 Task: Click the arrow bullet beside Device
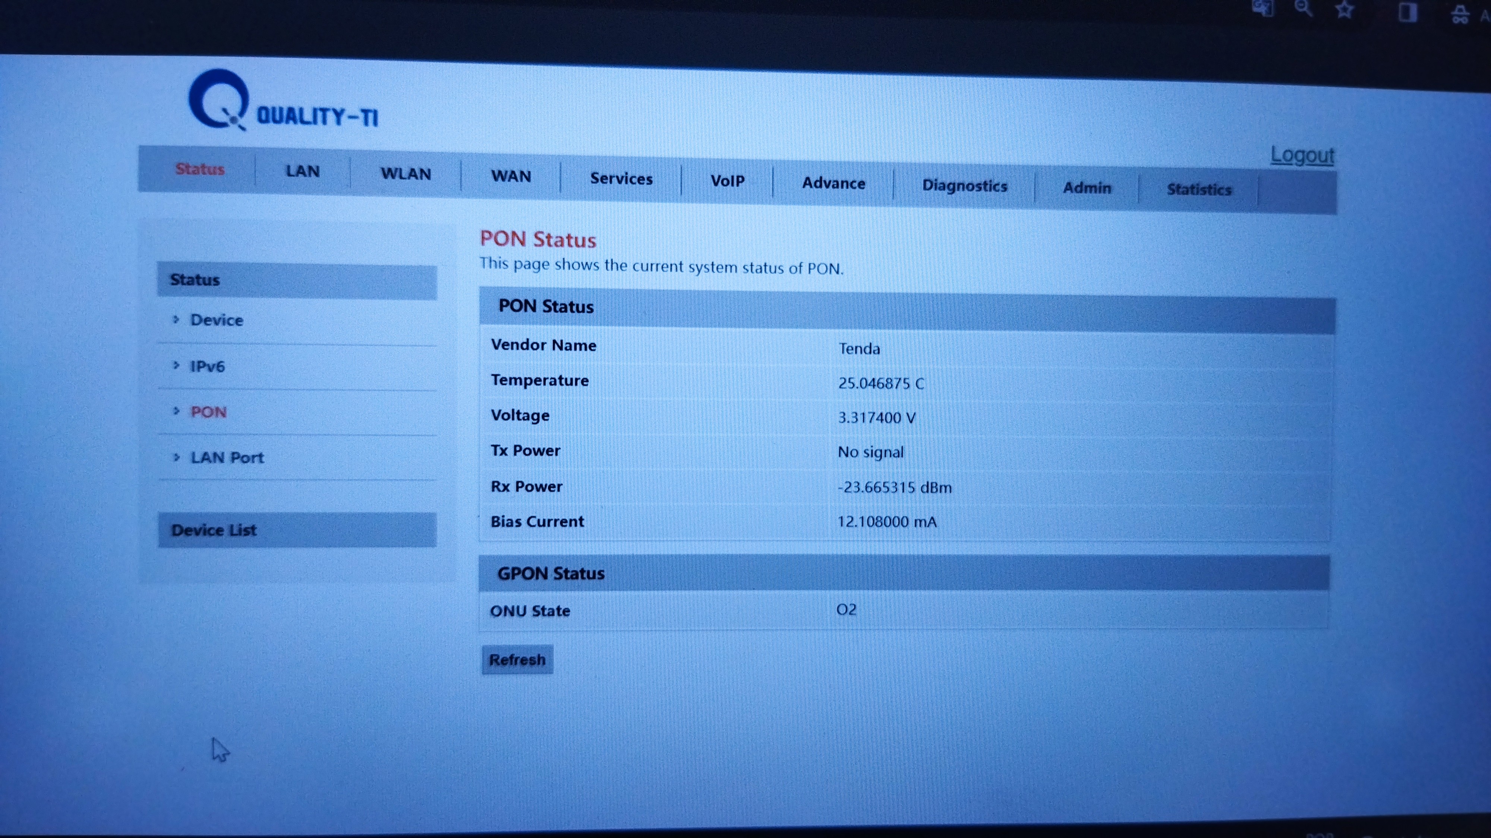(x=177, y=319)
